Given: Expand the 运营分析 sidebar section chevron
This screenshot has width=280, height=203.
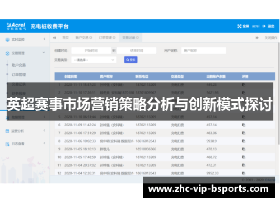Looking at the screenshot, I should click(44, 130).
